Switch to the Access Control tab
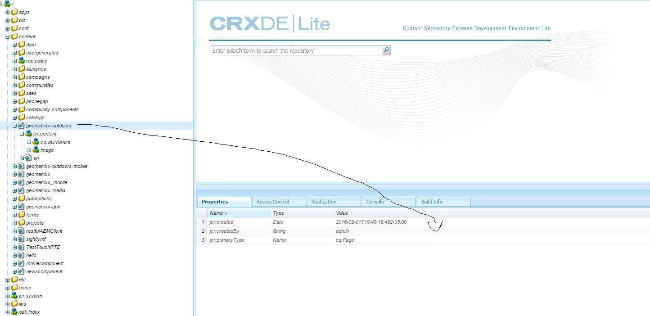Image resolution: width=650 pixels, height=316 pixels. pyautogui.click(x=279, y=202)
